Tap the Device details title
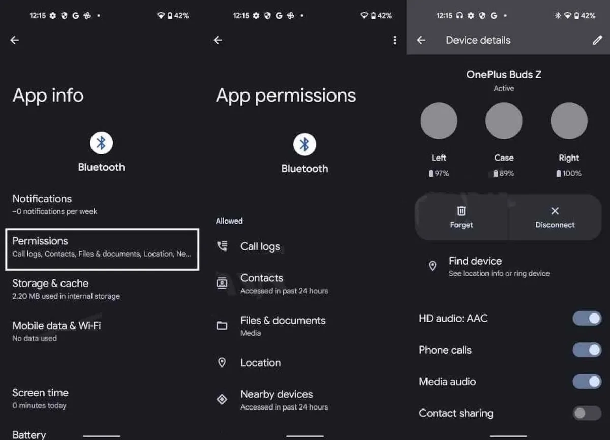This screenshot has width=610, height=440. point(478,40)
